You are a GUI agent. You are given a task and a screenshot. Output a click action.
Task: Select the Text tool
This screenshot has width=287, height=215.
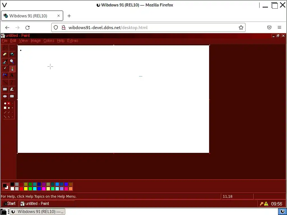coord(12,75)
